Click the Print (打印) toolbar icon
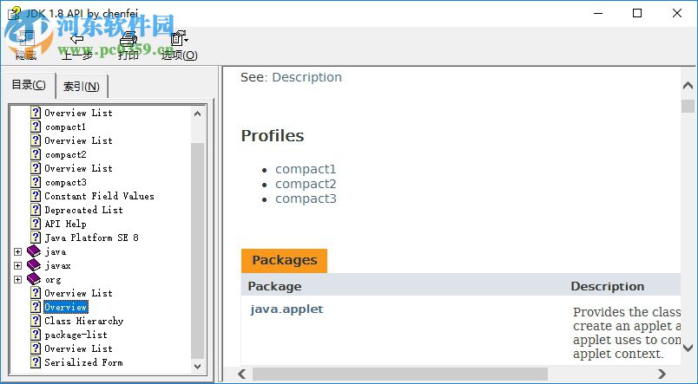This screenshot has width=698, height=384. click(128, 39)
